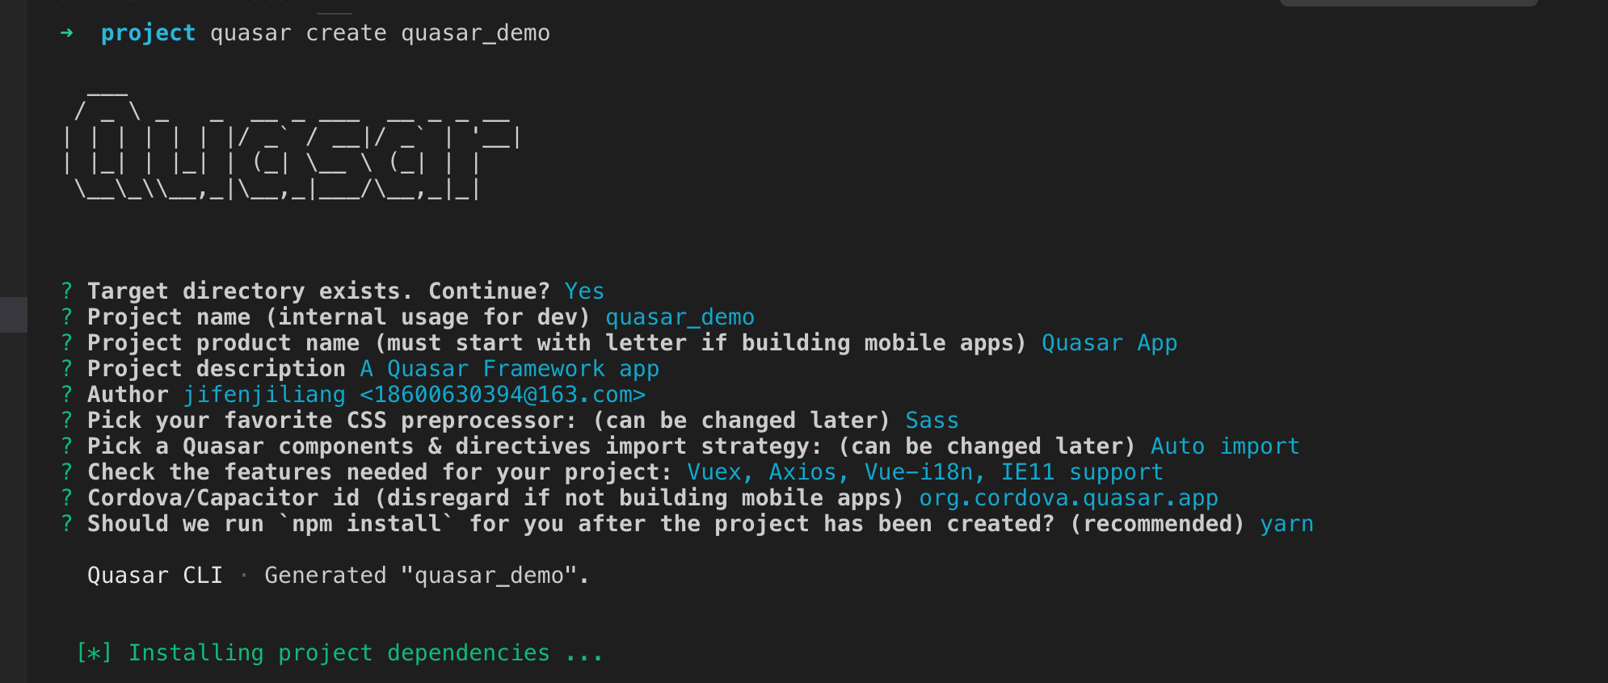This screenshot has width=1608, height=683.
Task: Click the 'yarn' install answer
Action: [x=1286, y=524]
